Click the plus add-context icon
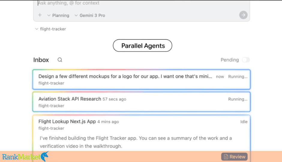The image size is (282, 162). 40,15
